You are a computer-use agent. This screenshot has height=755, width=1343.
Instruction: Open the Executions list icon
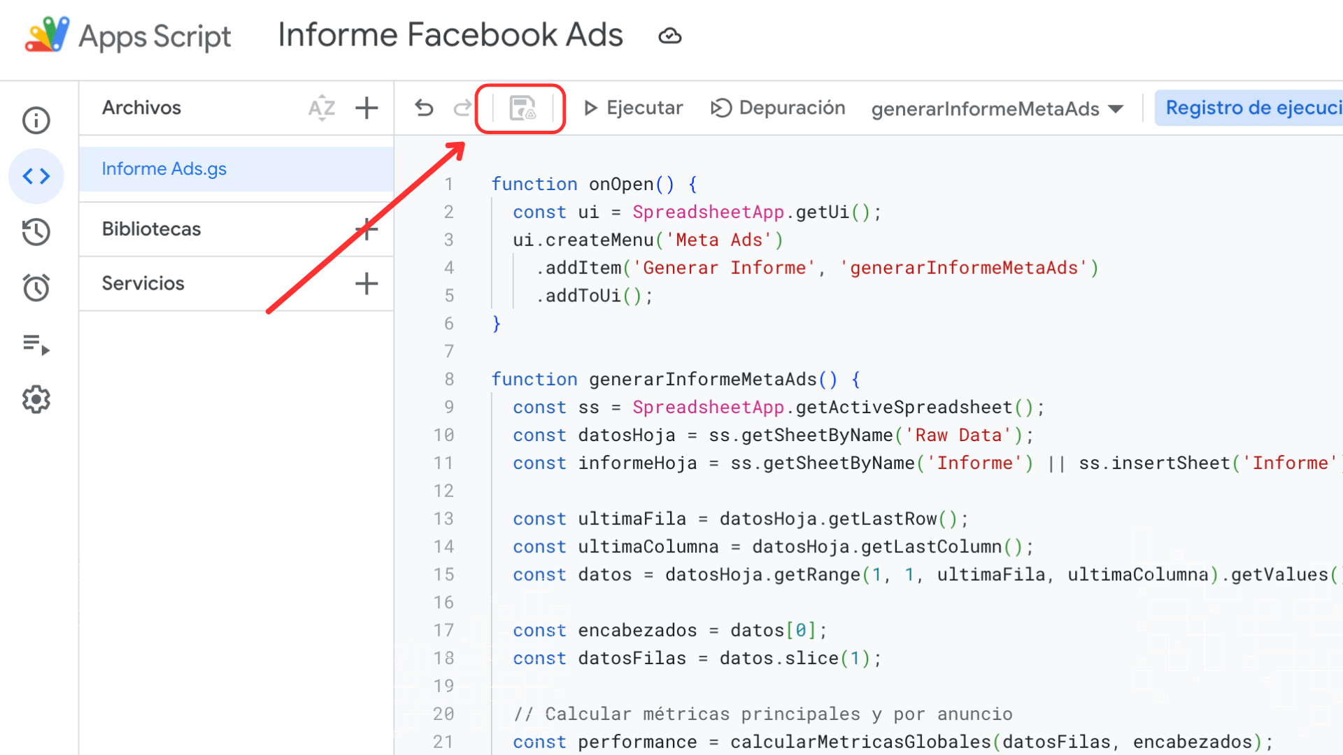coord(36,344)
